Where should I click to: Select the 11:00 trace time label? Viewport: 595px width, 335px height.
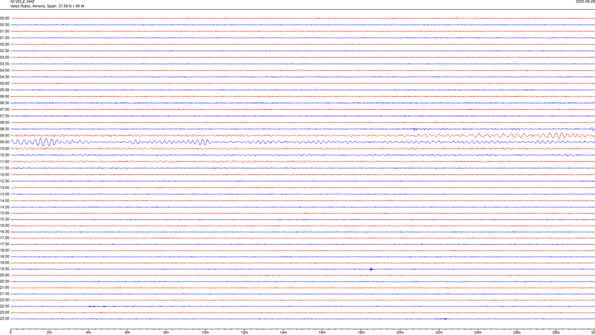(4, 161)
